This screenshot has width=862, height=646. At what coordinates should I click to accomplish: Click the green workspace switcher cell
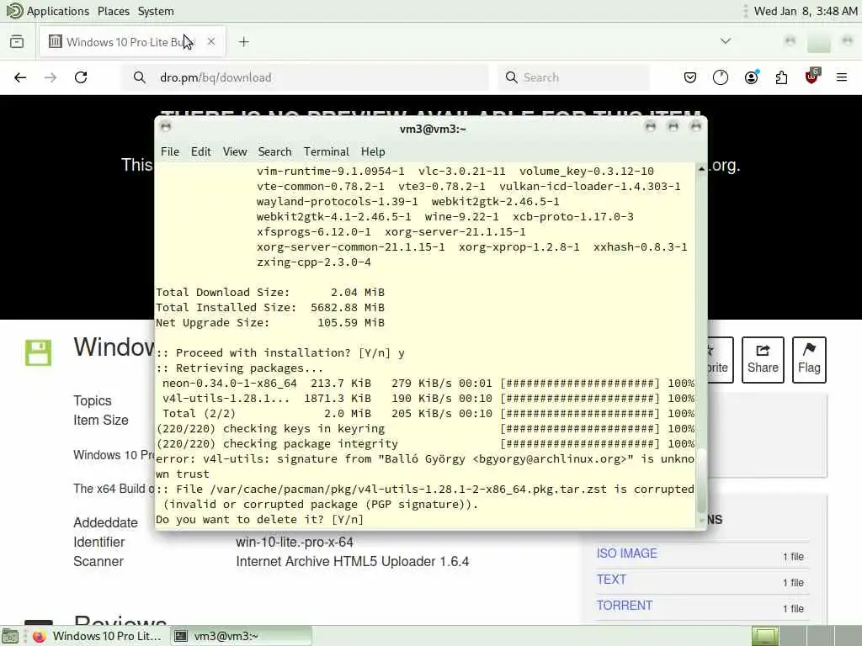tap(764, 636)
